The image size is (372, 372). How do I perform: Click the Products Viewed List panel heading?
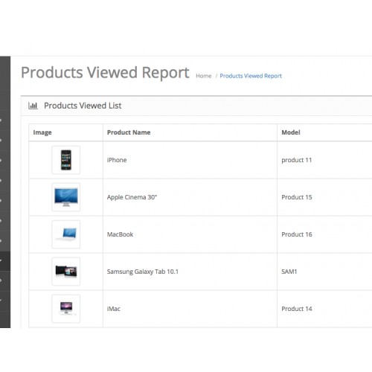pos(83,106)
